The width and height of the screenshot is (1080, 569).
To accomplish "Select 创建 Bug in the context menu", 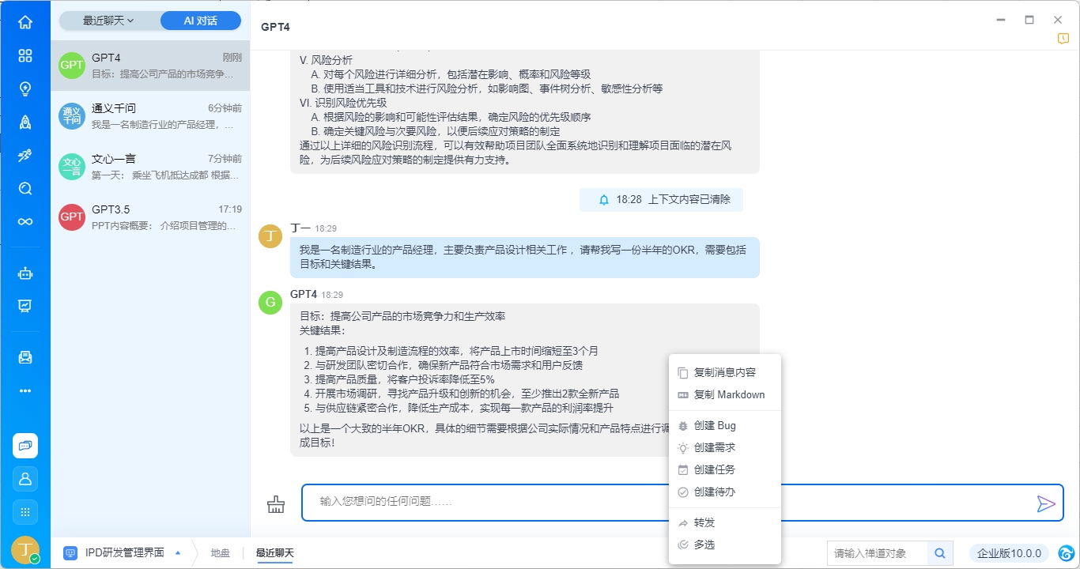I will point(725,425).
